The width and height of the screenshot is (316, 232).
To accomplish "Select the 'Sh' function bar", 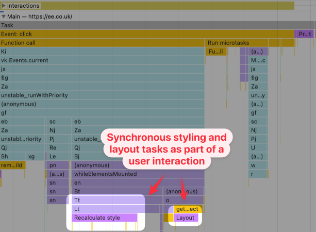I will point(13,156).
